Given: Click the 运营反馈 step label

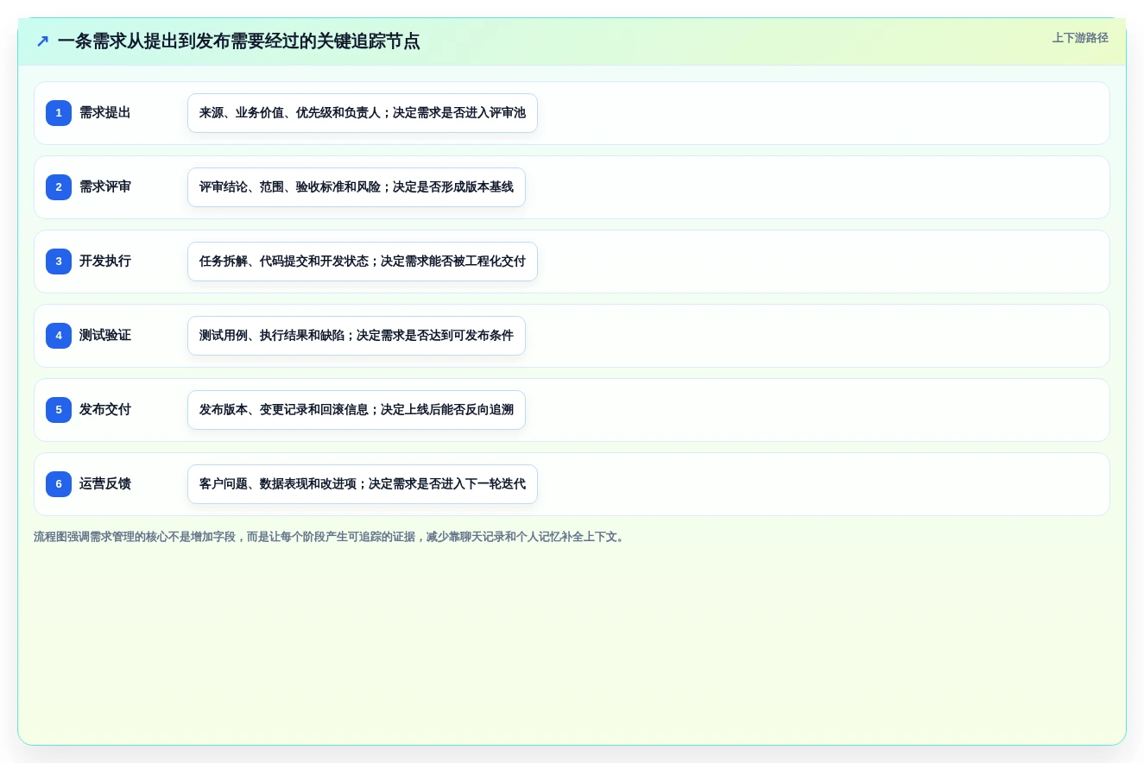Looking at the screenshot, I should [x=105, y=484].
